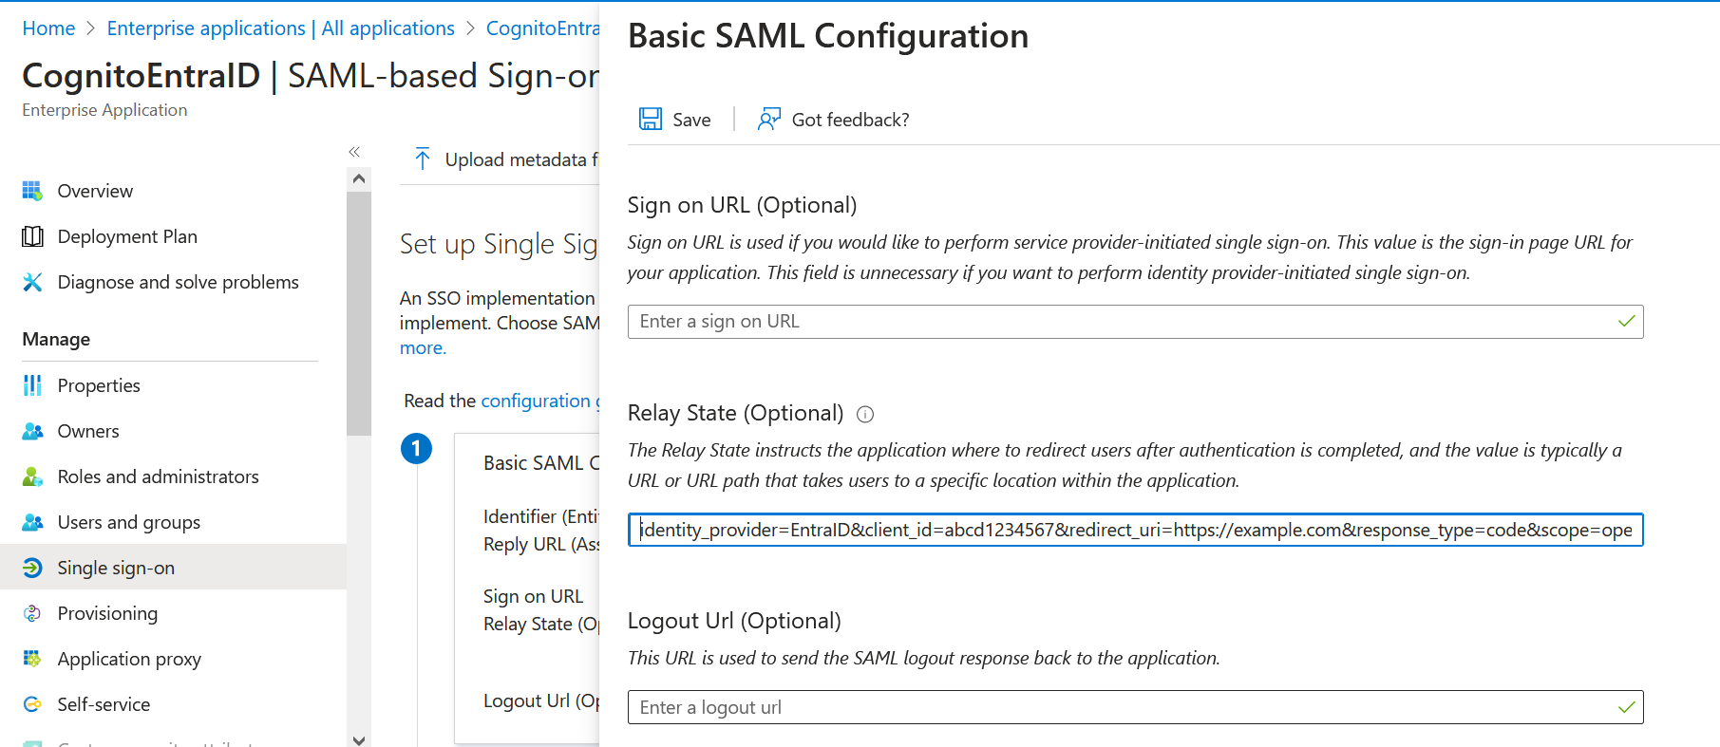Select the Upload metadata file icon

point(423,159)
